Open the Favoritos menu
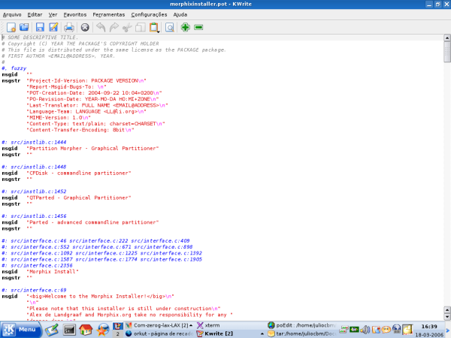This screenshot has width=451, height=338. pos(74,15)
